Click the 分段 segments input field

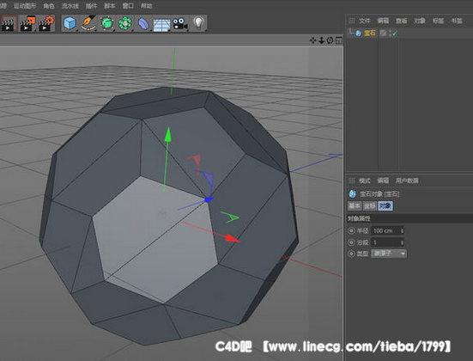tap(388, 242)
